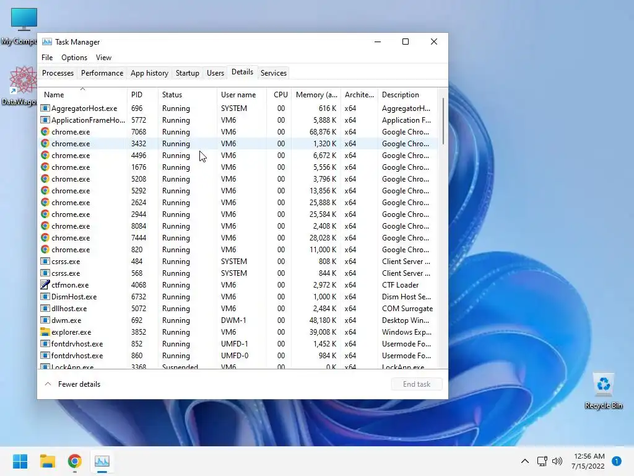Image resolution: width=634 pixels, height=476 pixels.
Task: Open the View menu
Action: [x=103, y=58]
